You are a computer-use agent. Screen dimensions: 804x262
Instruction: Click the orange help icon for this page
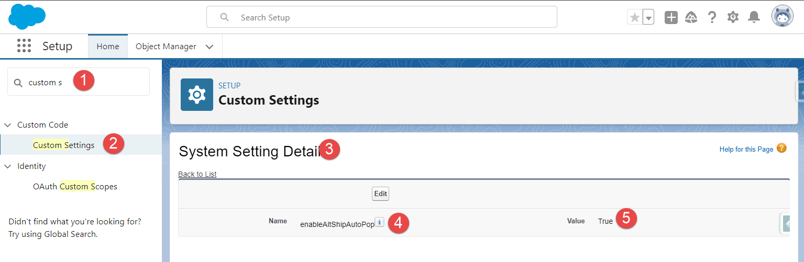coord(781,148)
